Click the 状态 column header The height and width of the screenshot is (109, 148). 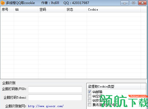76,9
